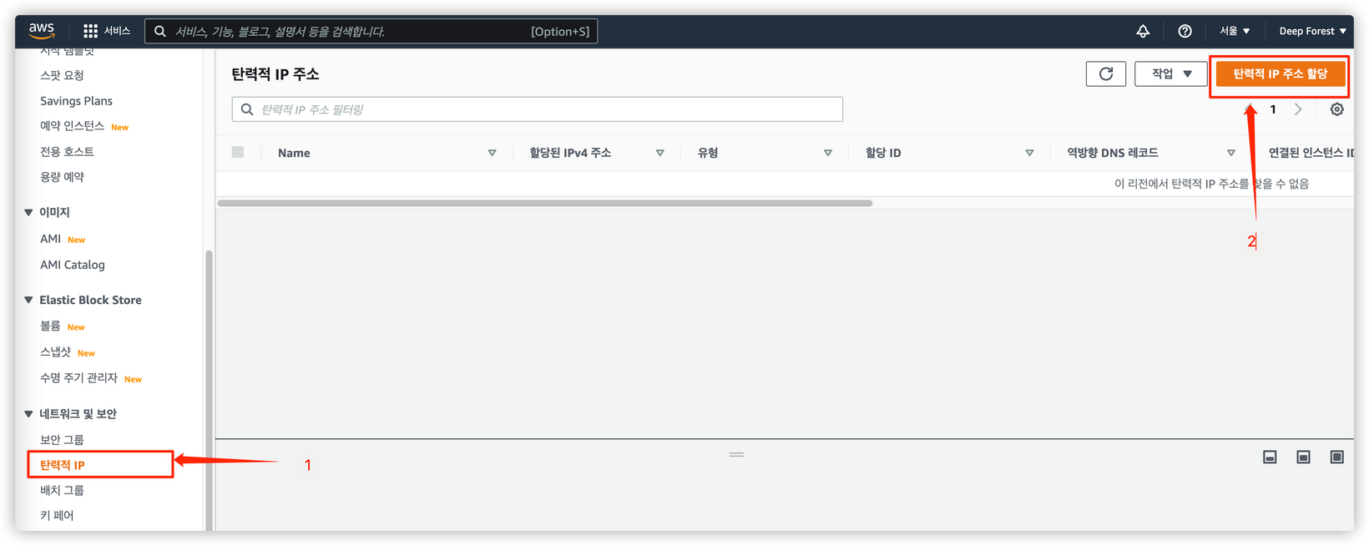The width and height of the screenshot is (1369, 546).
Task: Click the 탄력적 IP 주소 필터링 field
Action: point(538,109)
